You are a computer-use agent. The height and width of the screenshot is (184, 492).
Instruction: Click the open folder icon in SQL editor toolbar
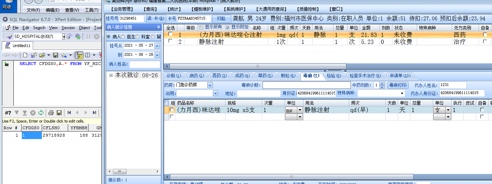point(42,55)
